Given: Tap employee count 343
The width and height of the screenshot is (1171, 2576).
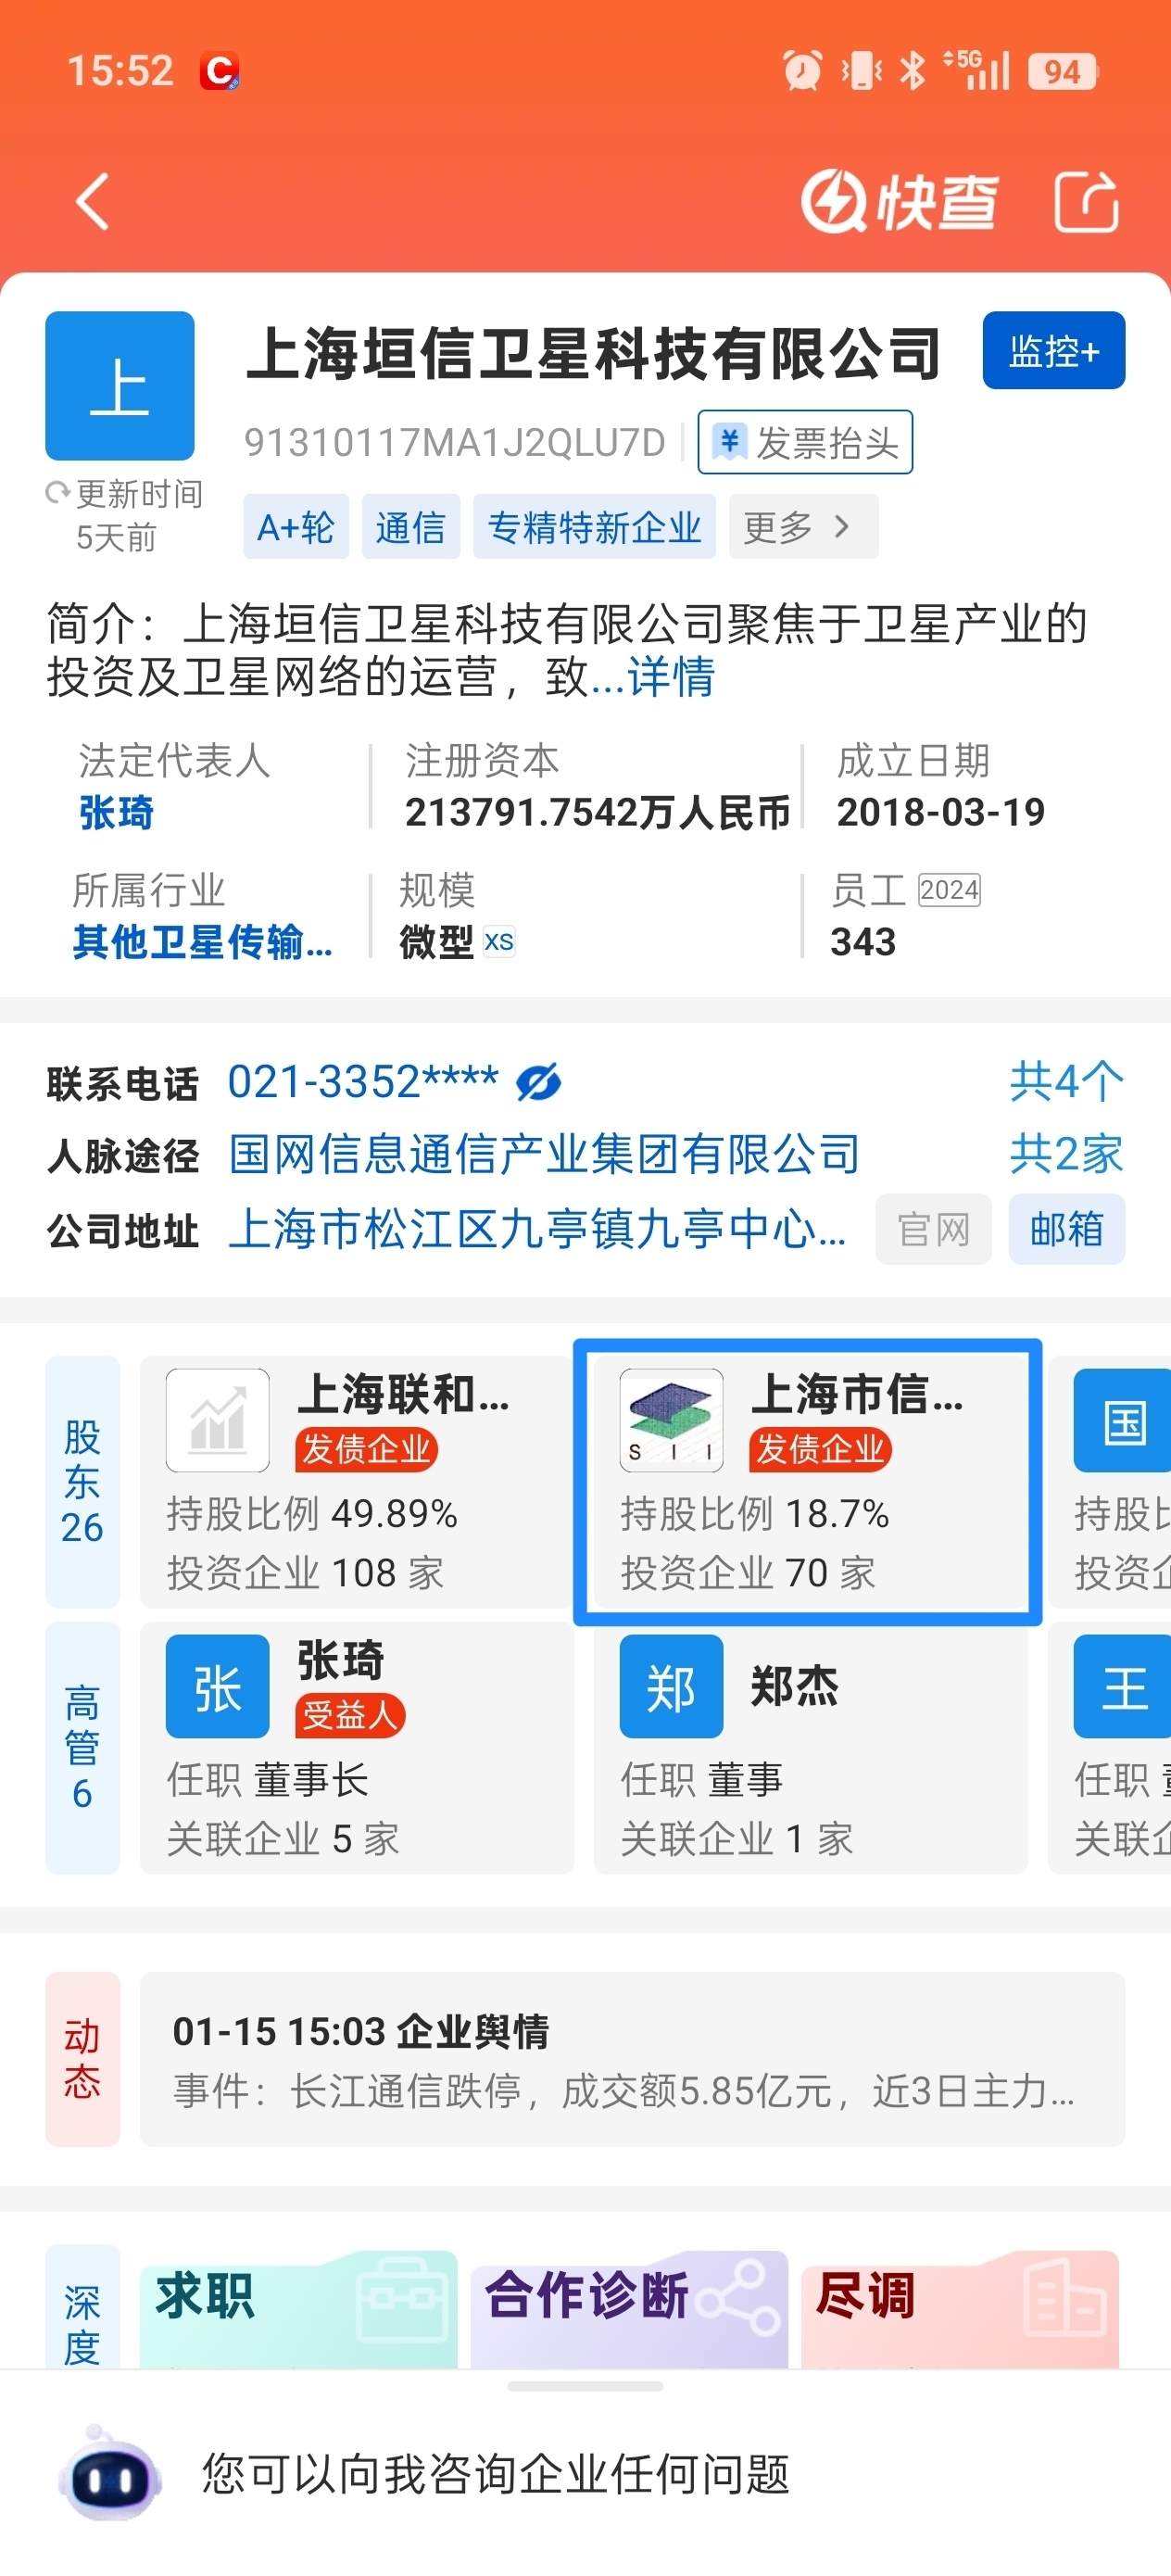Looking at the screenshot, I should [x=863, y=942].
